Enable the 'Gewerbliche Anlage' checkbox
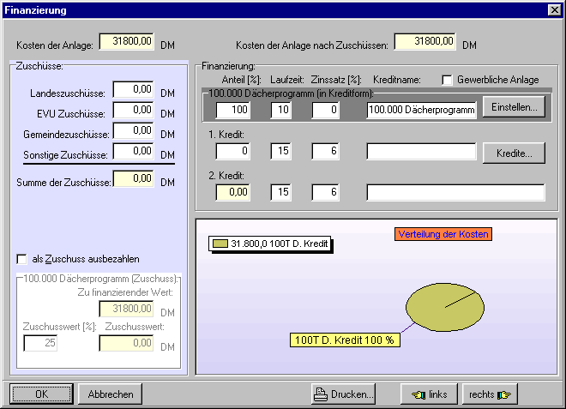 (447, 80)
